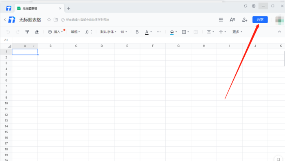The width and height of the screenshot is (285, 161).
Task: Move document with folder icon
Action: [x=56, y=20]
